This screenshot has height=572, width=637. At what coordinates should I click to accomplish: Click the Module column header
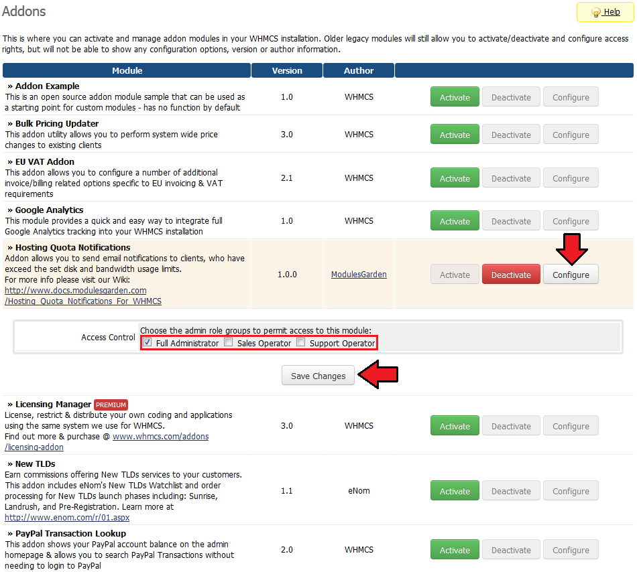tap(127, 70)
